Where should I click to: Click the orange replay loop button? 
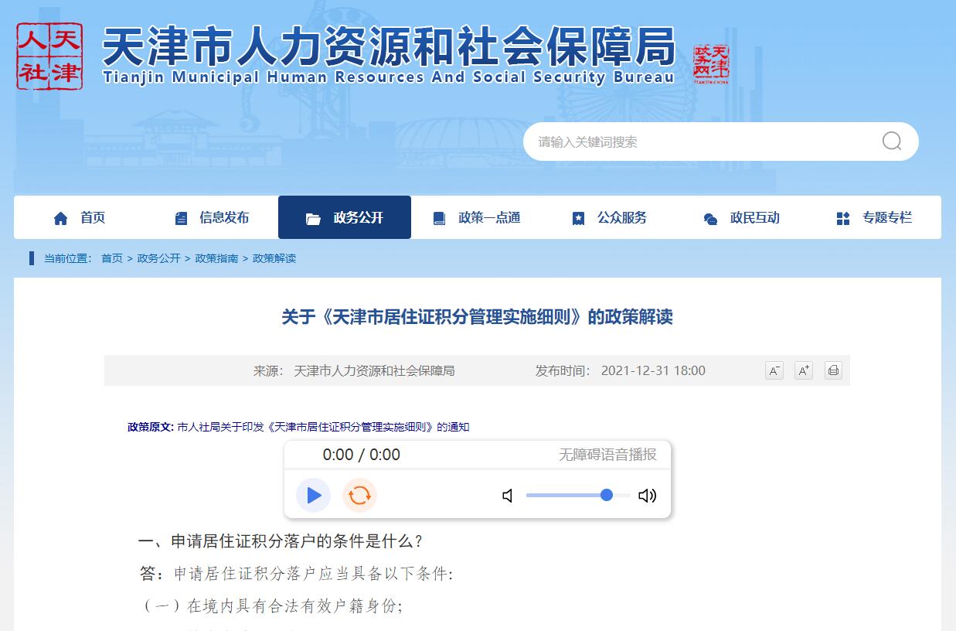[359, 495]
